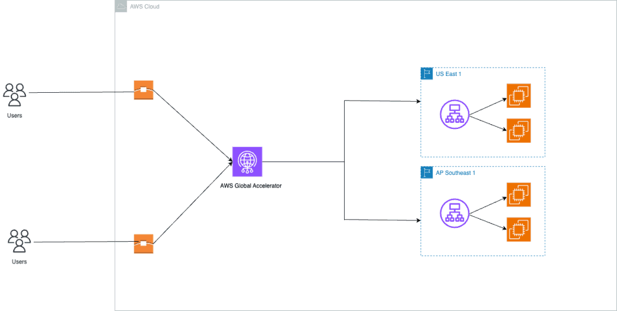Select the load balancer icon in AP Southeast 1

tap(454, 213)
